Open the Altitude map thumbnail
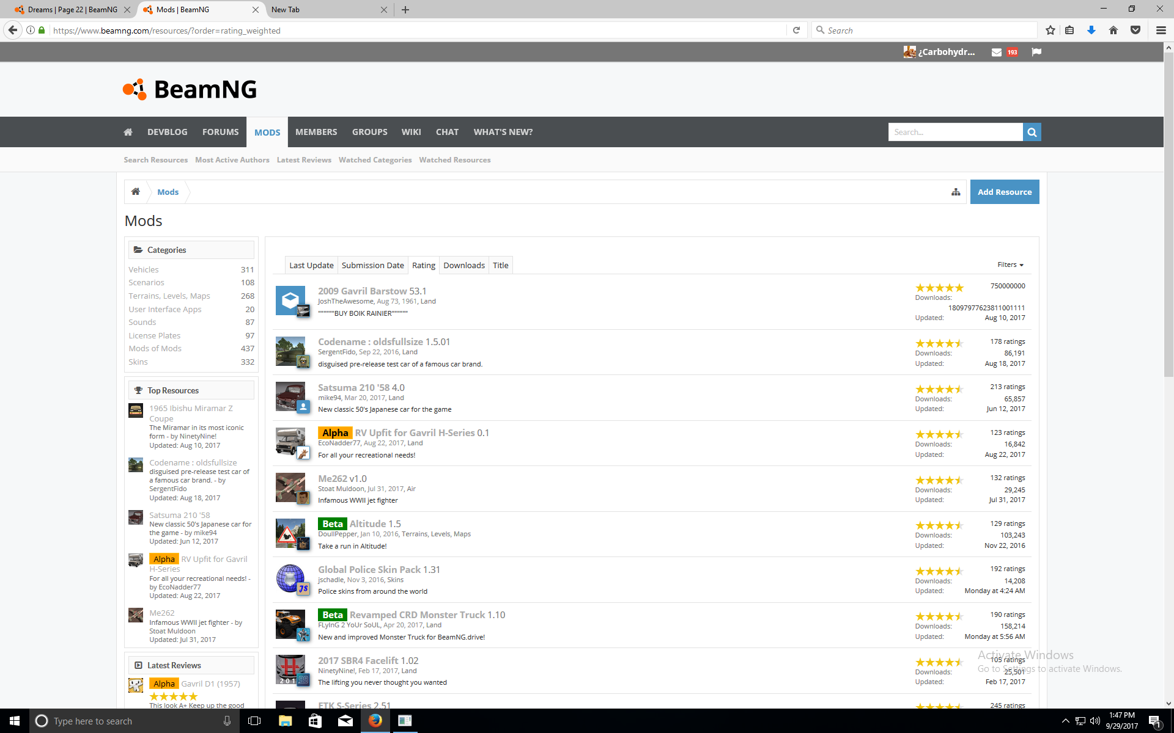This screenshot has height=733, width=1174. pos(290,533)
